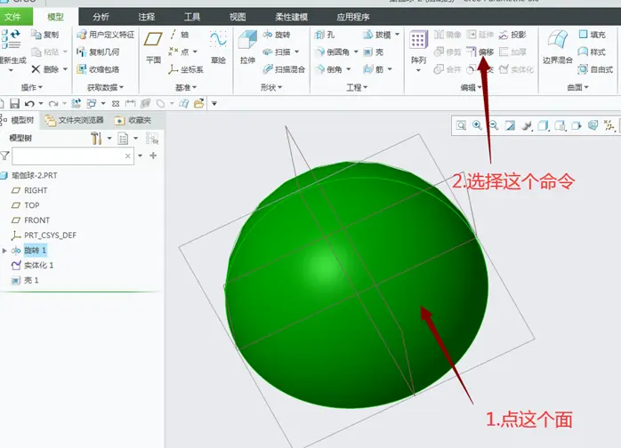Select the 偏移 offset command
The height and width of the screenshot is (448, 621).
480,52
